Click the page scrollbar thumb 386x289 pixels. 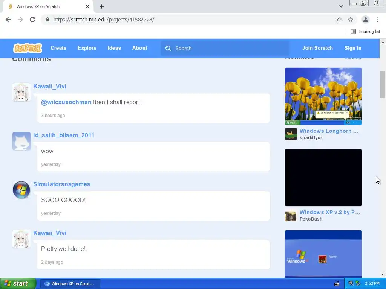383,85
